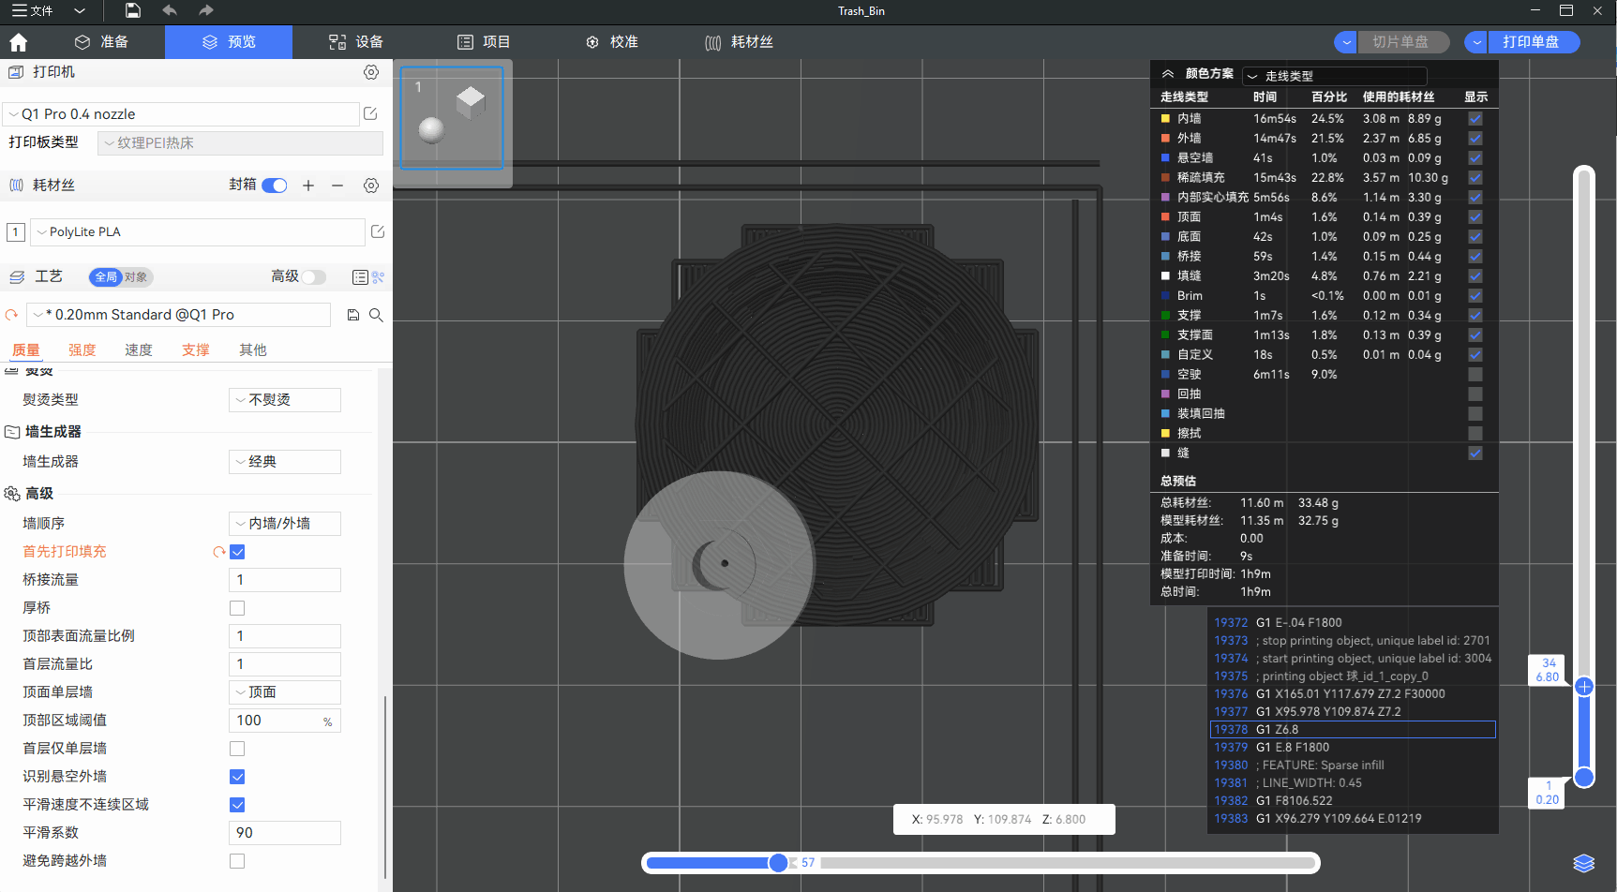Open the 走线类型 color scheme dropdown
The height and width of the screenshot is (892, 1617).
pos(1334,76)
